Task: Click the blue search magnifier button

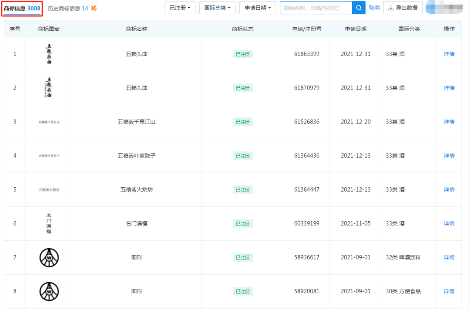Action: coord(359,8)
